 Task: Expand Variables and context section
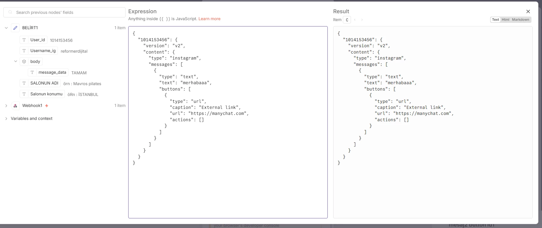click(6, 119)
